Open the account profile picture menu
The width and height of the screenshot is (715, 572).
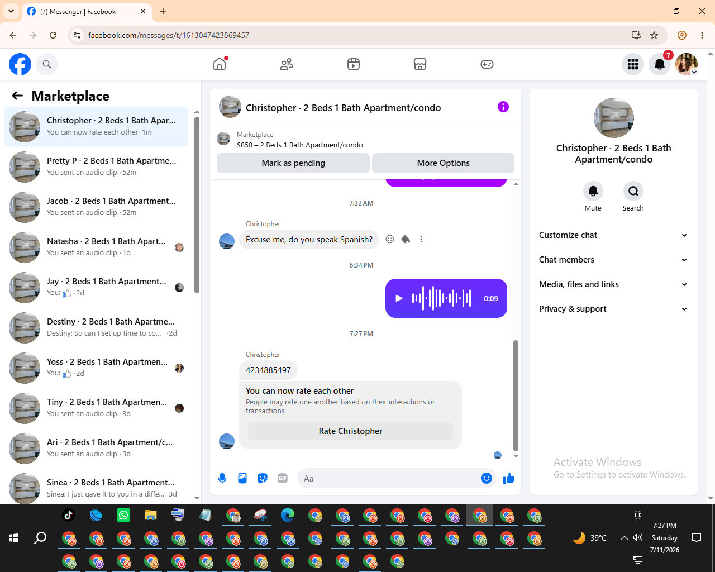coord(687,64)
